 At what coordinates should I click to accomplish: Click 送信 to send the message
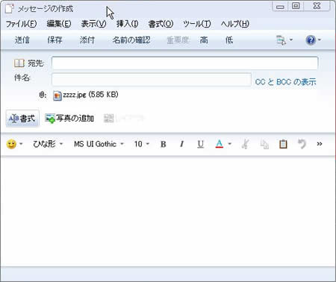coord(22,40)
